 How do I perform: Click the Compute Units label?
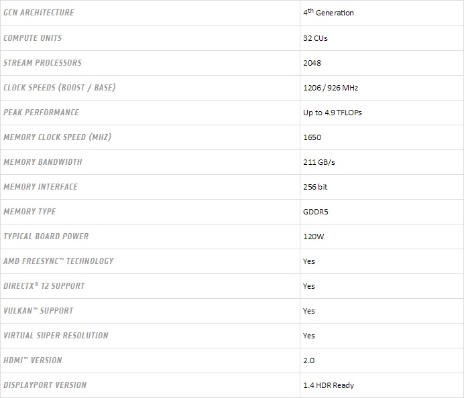pos(34,38)
